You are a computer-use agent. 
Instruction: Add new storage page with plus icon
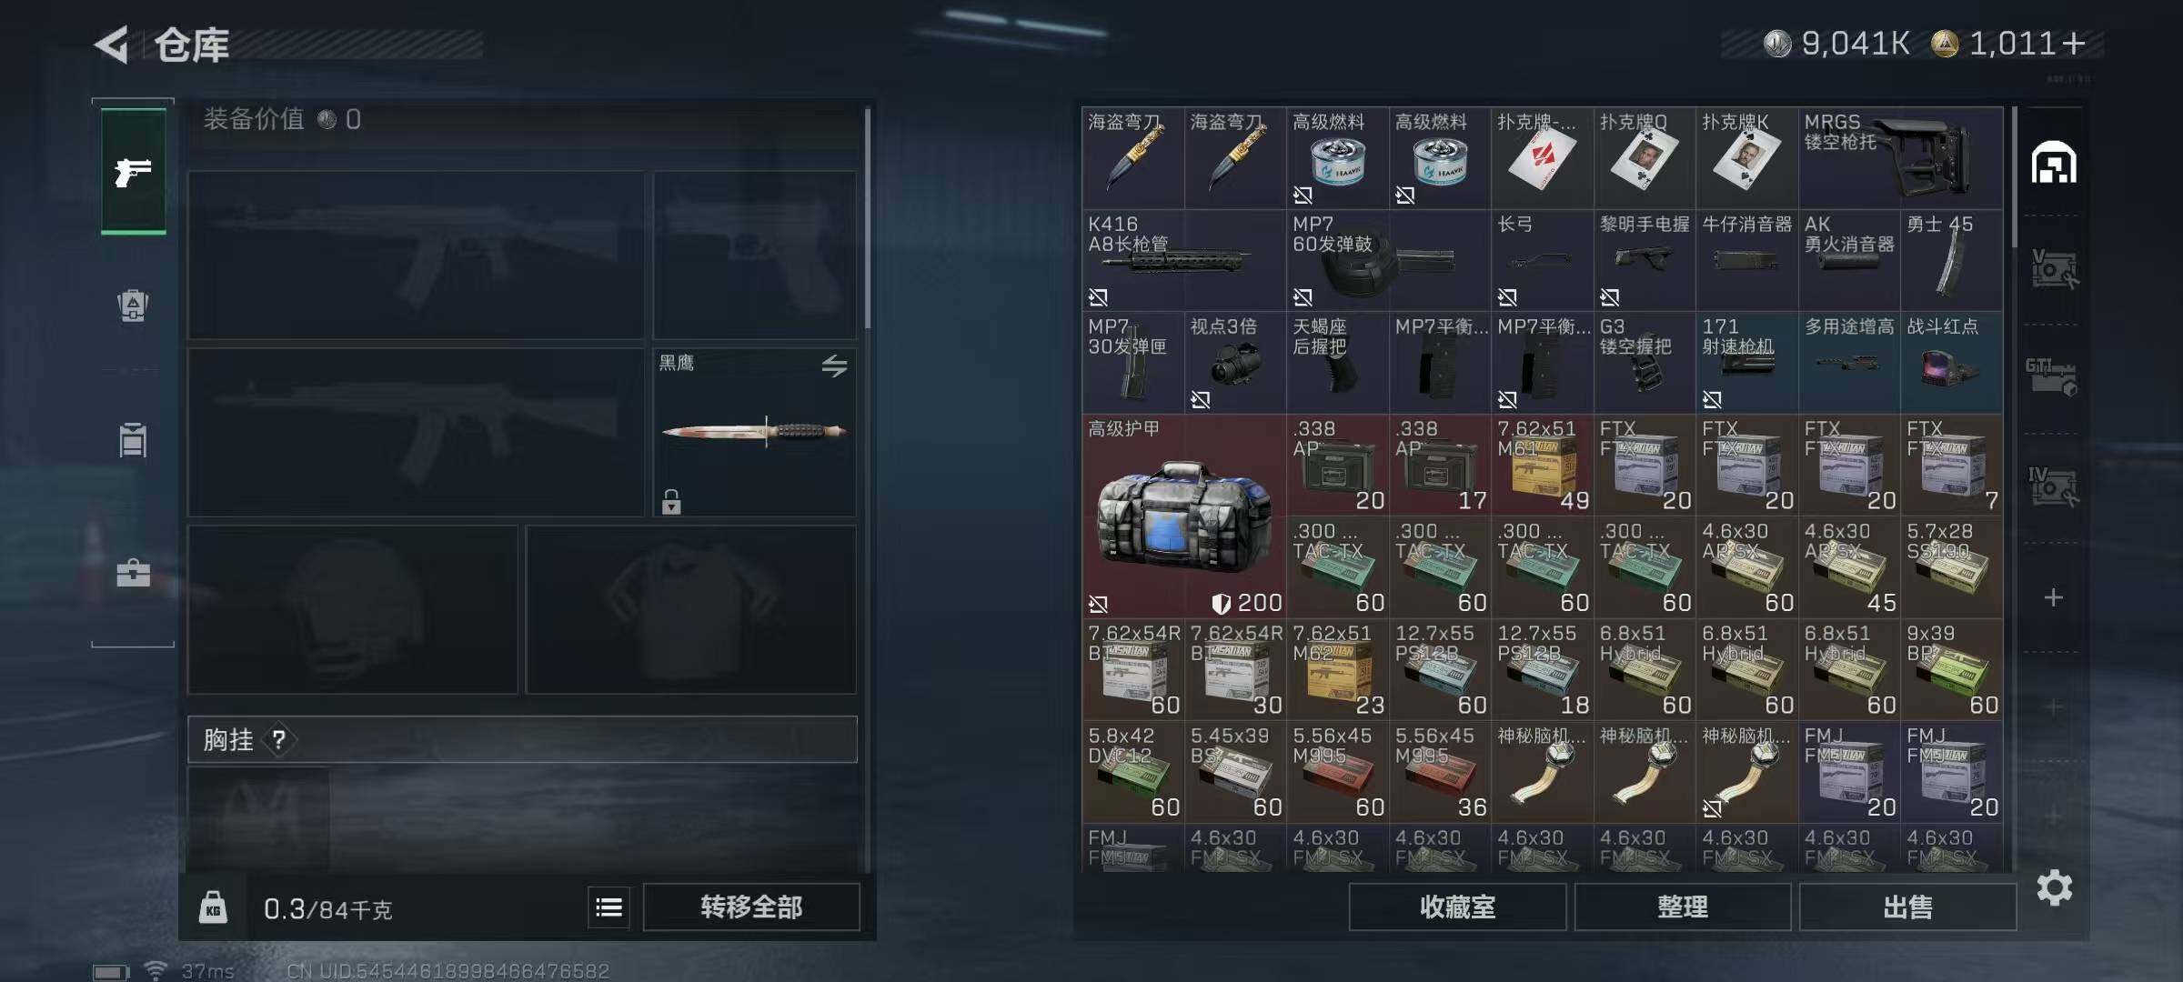point(2053,597)
